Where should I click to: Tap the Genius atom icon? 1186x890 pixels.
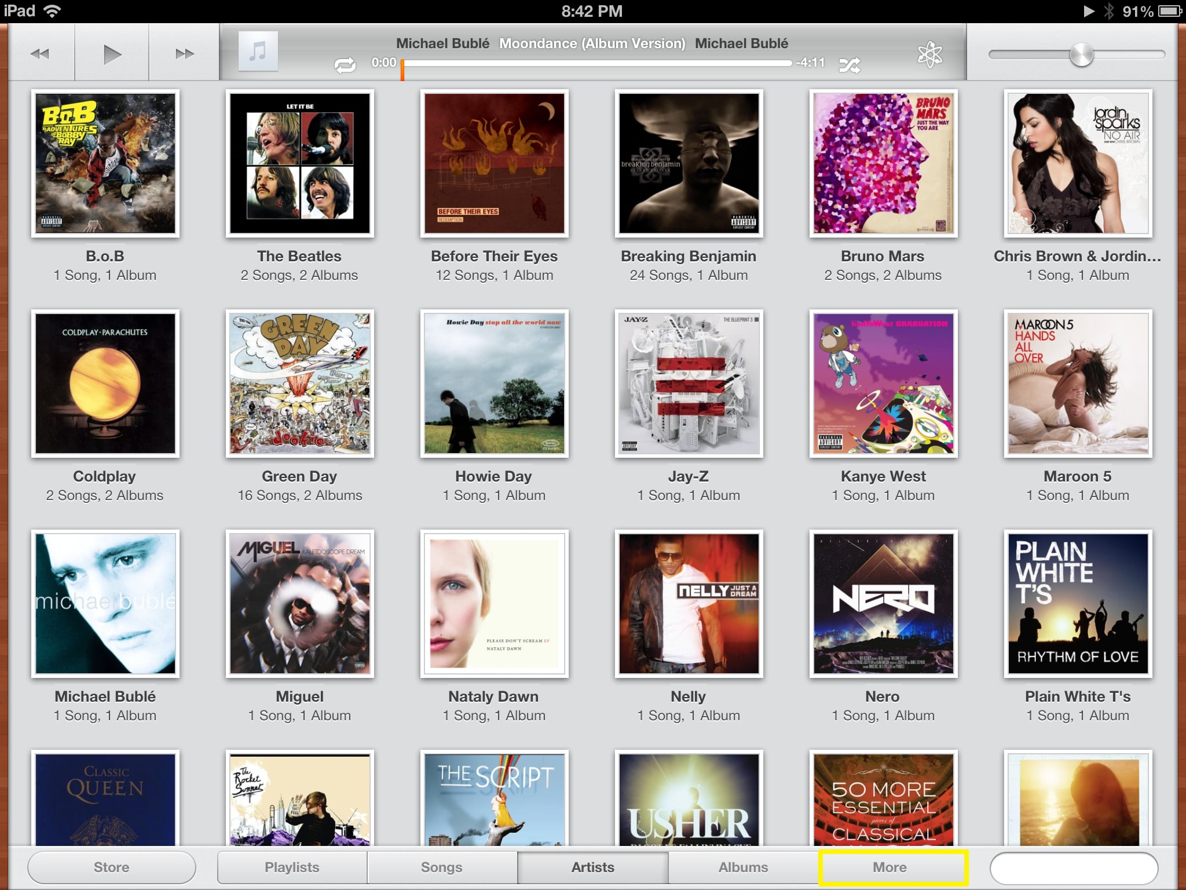[929, 54]
